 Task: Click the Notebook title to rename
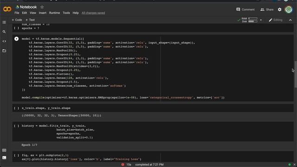click(x=28, y=7)
